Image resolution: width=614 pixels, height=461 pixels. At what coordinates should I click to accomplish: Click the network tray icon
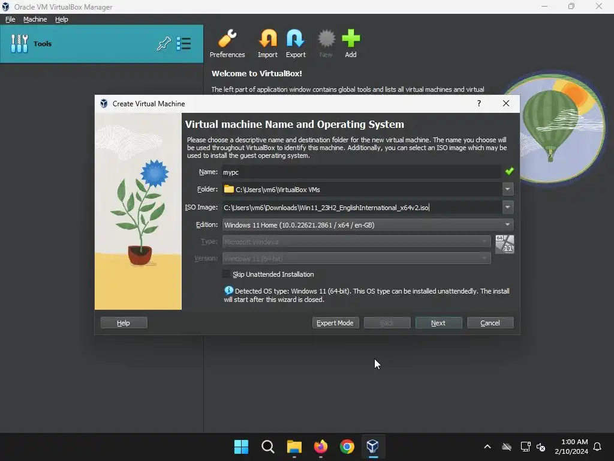click(x=525, y=447)
